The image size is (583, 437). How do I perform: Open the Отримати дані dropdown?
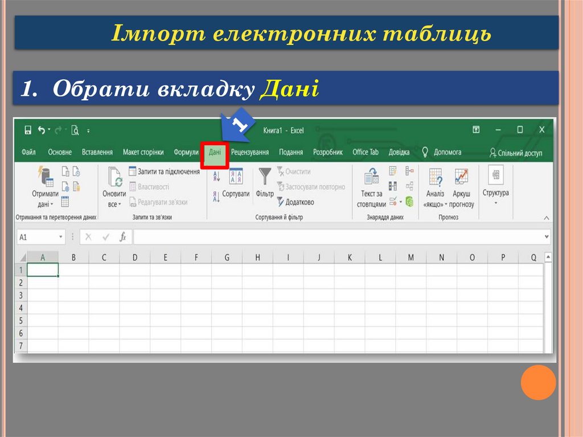[x=46, y=186]
